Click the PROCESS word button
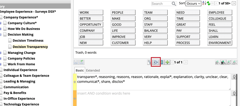Viewport: 241px width, 106px height. 187,43
